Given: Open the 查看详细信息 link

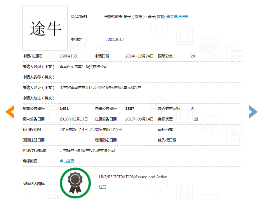Looking at the screenshot, I should pos(177,17).
